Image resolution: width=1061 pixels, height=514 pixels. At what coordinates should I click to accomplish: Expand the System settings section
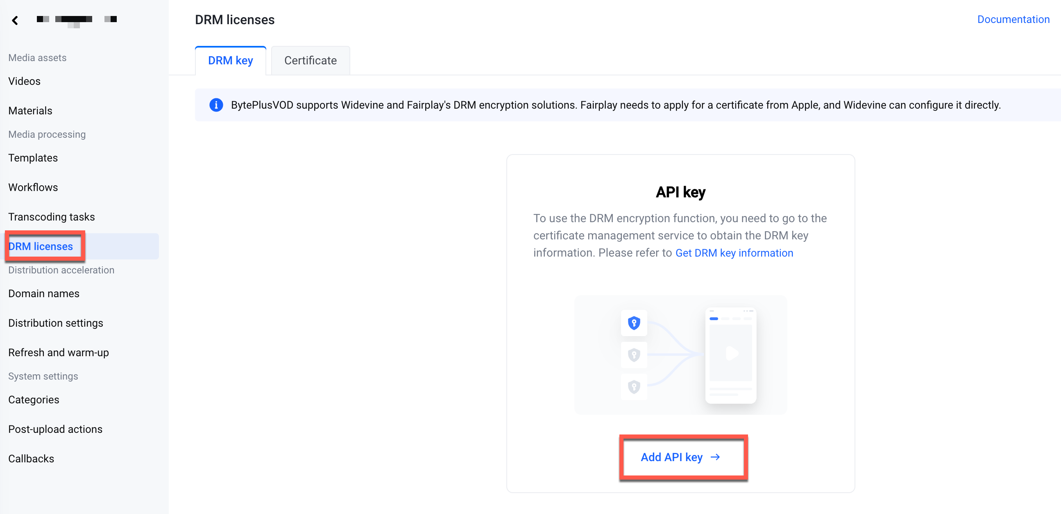(43, 376)
